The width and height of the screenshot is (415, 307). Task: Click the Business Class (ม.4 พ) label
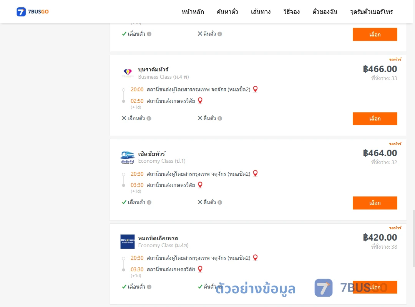tap(163, 77)
